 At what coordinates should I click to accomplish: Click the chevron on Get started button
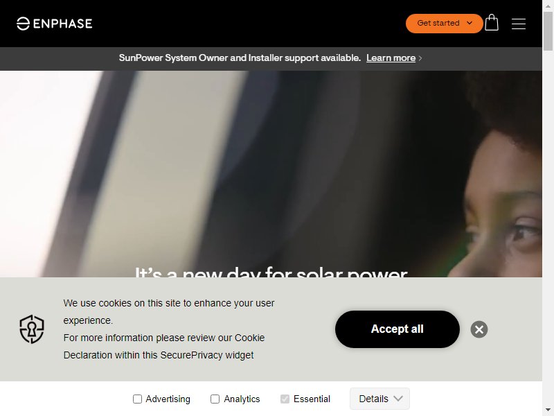tap(470, 24)
